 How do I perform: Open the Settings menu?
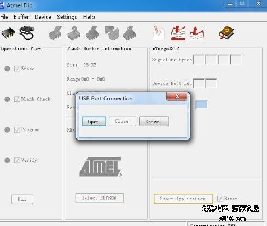pyautogui.click(x=67, y=17)
